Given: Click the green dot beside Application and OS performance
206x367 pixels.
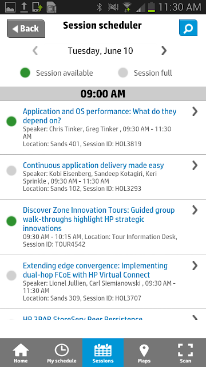Looking at the screenshot, I should 11,121.
